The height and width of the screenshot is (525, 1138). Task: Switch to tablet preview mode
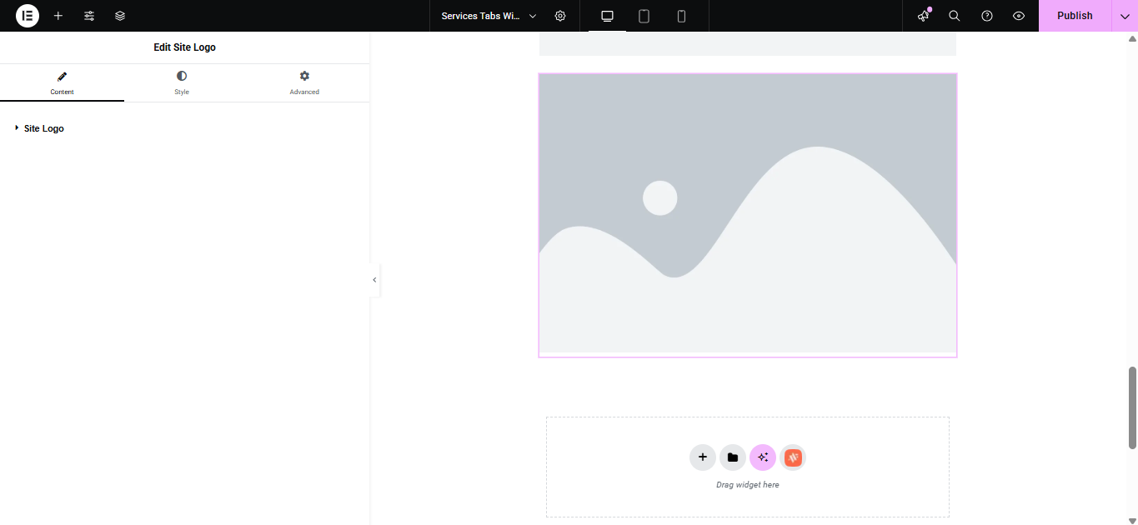click(x=644, y=16)
